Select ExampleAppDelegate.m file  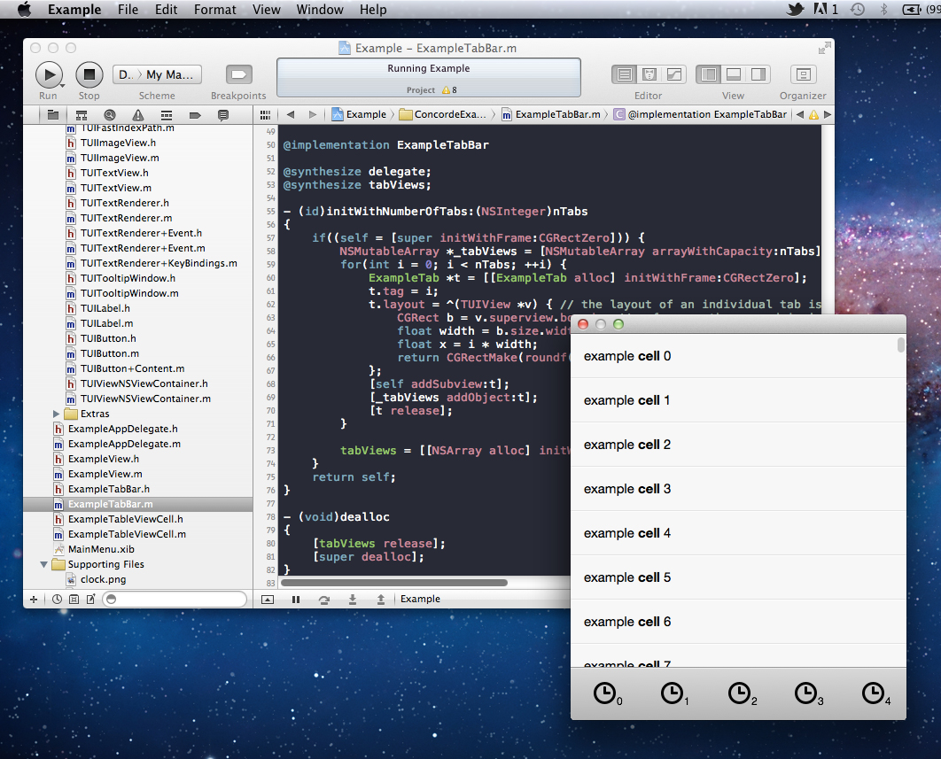pos(124,444)
